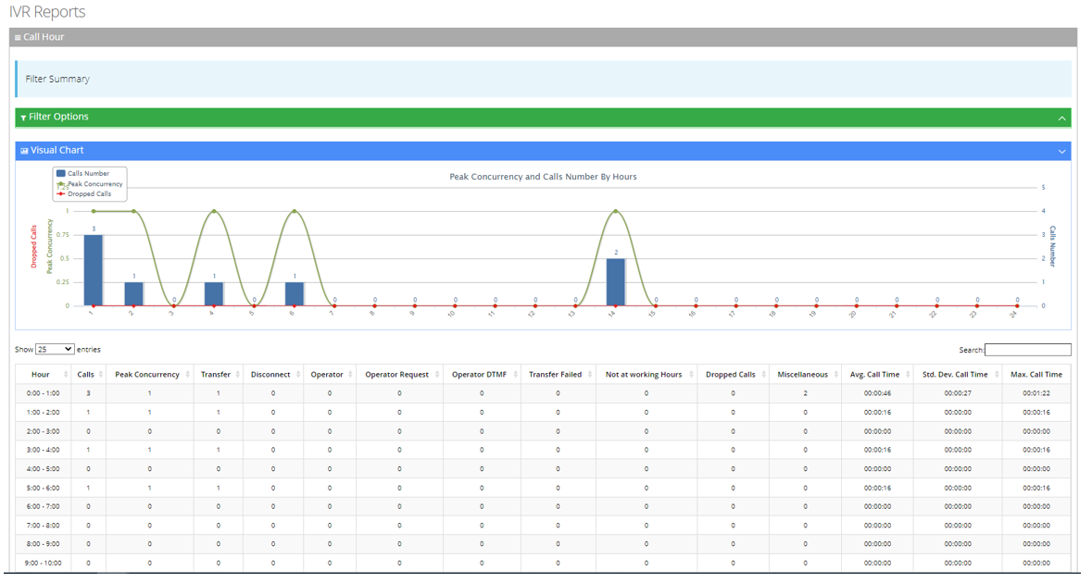
Task: Click the sort icon on Dropped Calls column
Action: tap(762, 375)
